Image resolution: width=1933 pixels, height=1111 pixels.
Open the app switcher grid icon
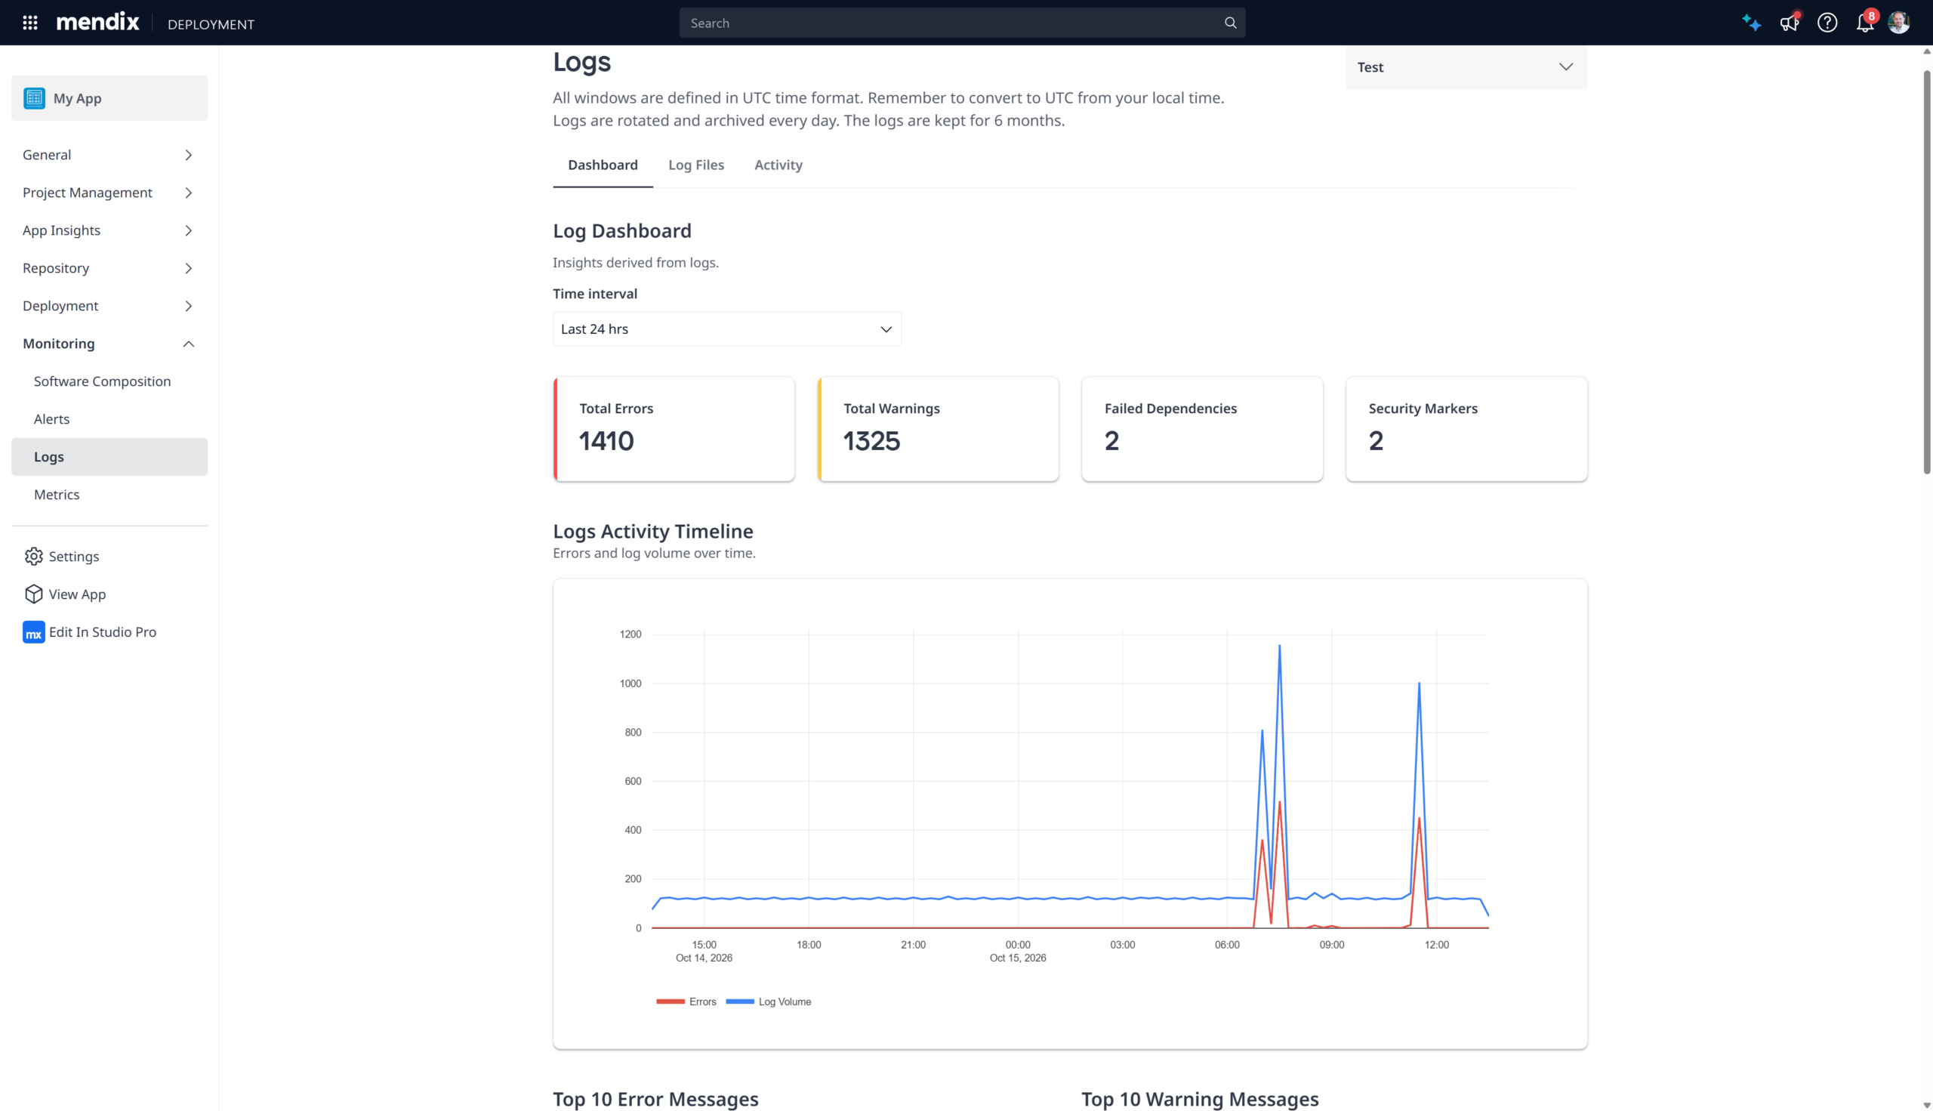[x=29, y=23]
